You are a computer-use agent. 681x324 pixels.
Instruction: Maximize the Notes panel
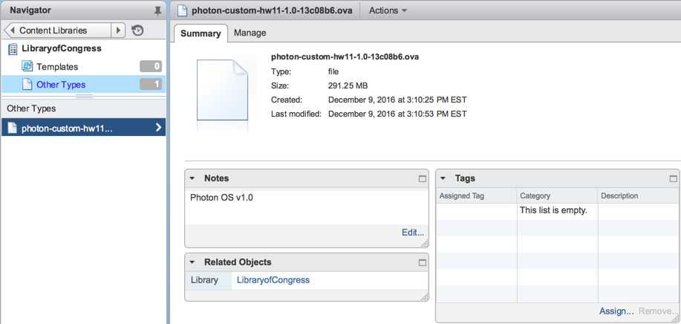[x=423, y=179]
